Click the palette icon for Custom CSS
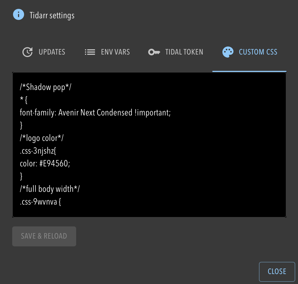This screenshot has width=298, height=284. point(228,52)
